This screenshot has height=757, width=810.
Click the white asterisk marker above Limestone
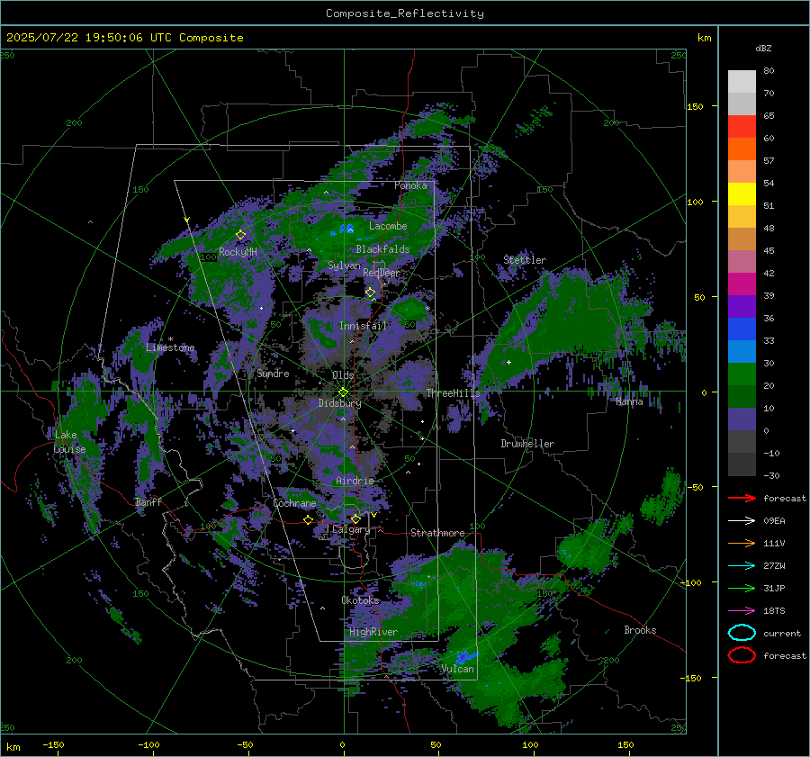point(170,339)
